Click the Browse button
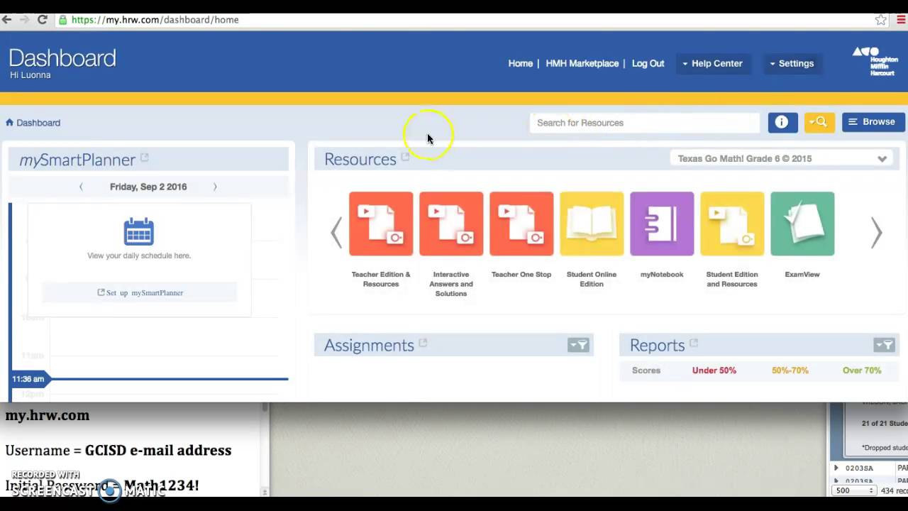 point(873,122)
